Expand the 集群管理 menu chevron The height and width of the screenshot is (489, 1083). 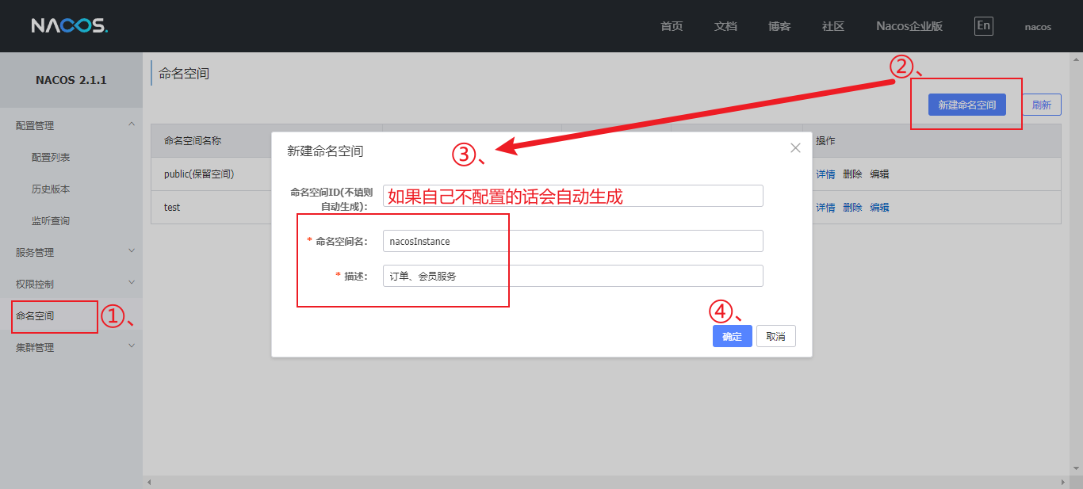click(x=132, y=346)
